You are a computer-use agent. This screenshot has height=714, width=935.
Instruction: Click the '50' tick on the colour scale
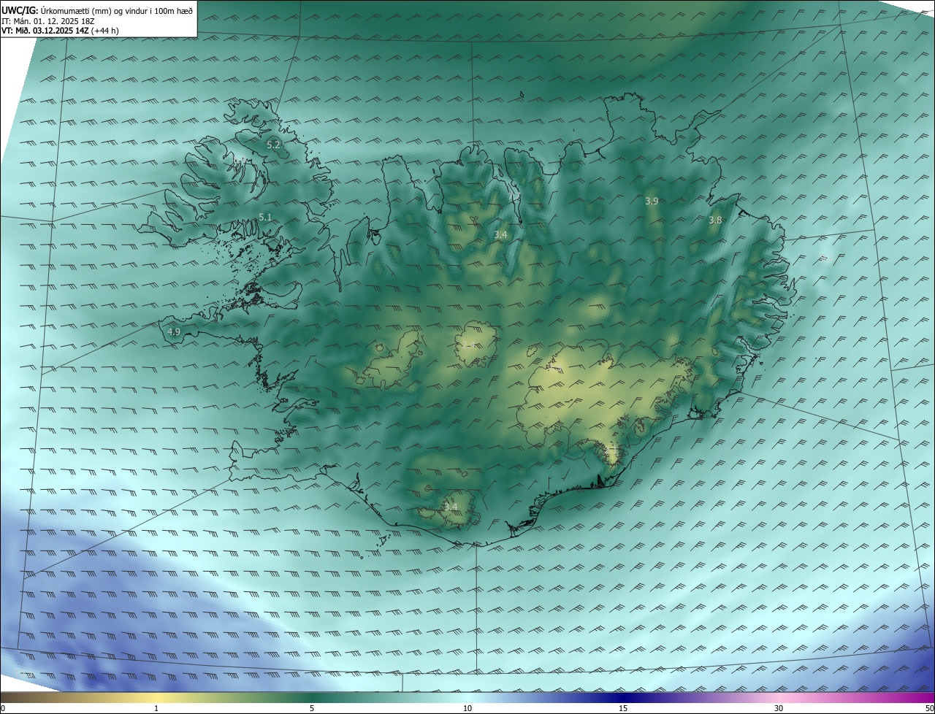930,708
